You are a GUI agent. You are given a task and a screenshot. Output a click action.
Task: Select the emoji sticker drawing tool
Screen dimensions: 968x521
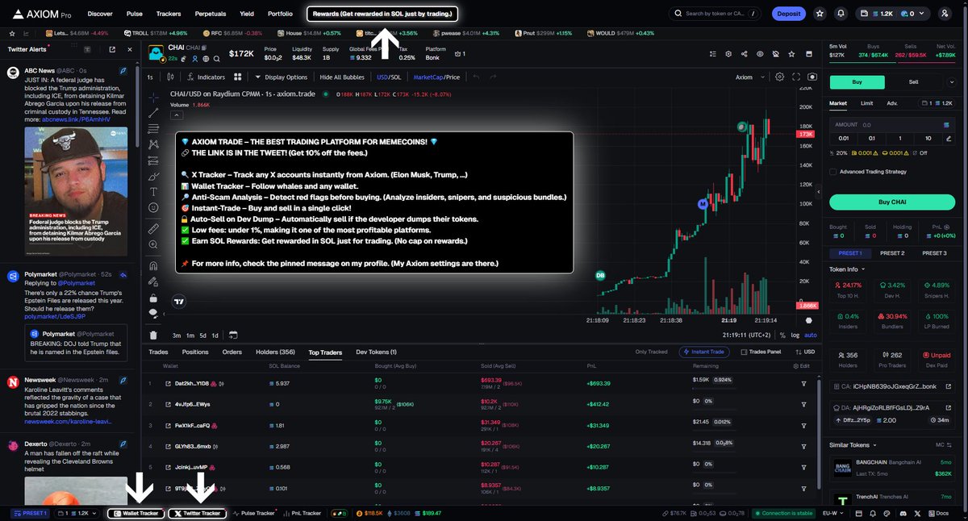(x=153, y=208)
